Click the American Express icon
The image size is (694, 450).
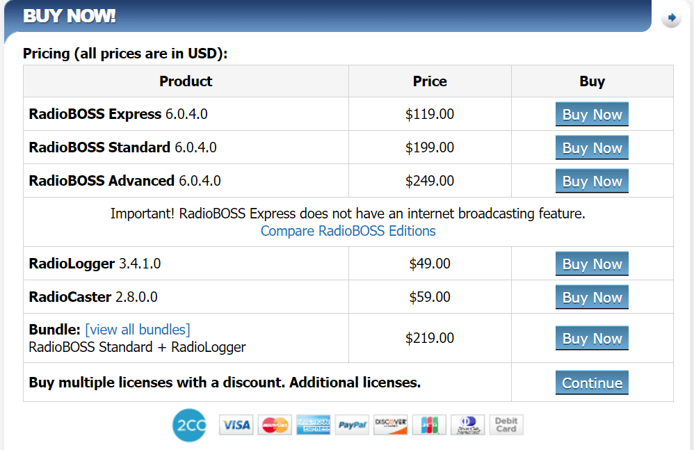314,425
